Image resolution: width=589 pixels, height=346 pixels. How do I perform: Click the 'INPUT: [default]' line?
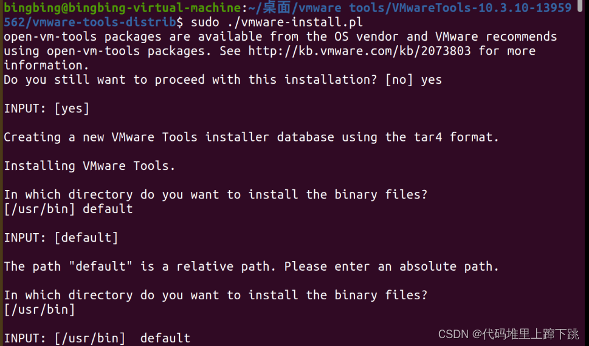coord(61,238)
